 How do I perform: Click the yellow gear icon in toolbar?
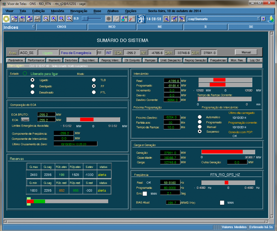tap(6, 18)
